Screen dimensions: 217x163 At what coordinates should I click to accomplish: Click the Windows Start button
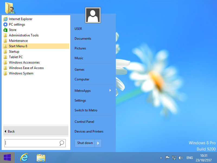pyautogui.click(x=7, y=158)
